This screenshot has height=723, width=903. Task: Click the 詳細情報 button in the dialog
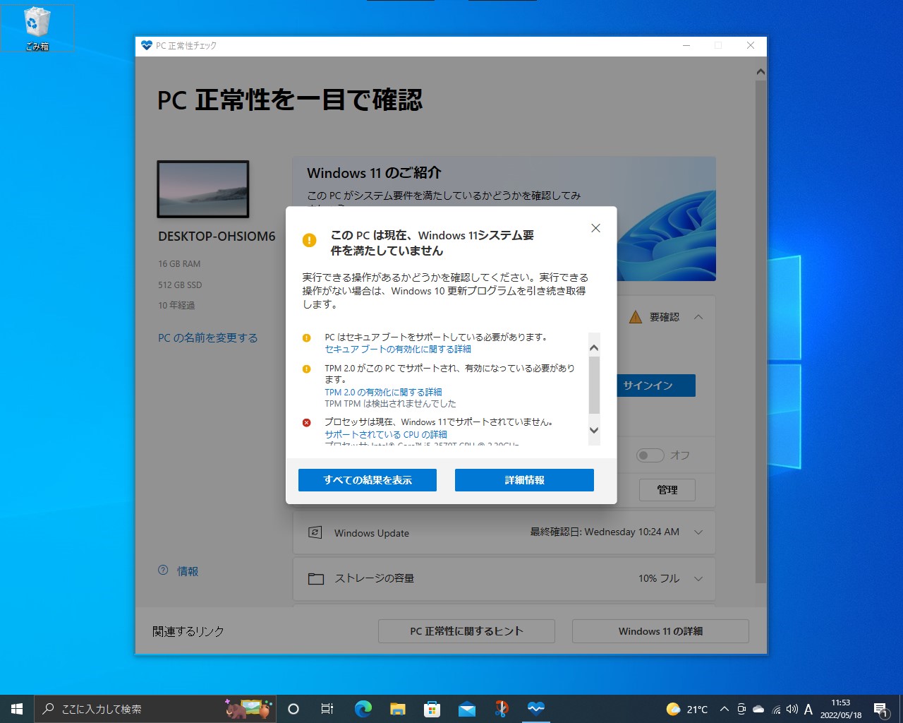524,480
